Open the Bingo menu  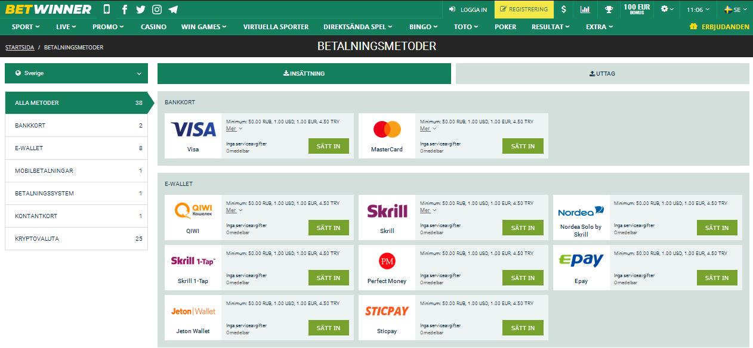[x=424, y=27]
